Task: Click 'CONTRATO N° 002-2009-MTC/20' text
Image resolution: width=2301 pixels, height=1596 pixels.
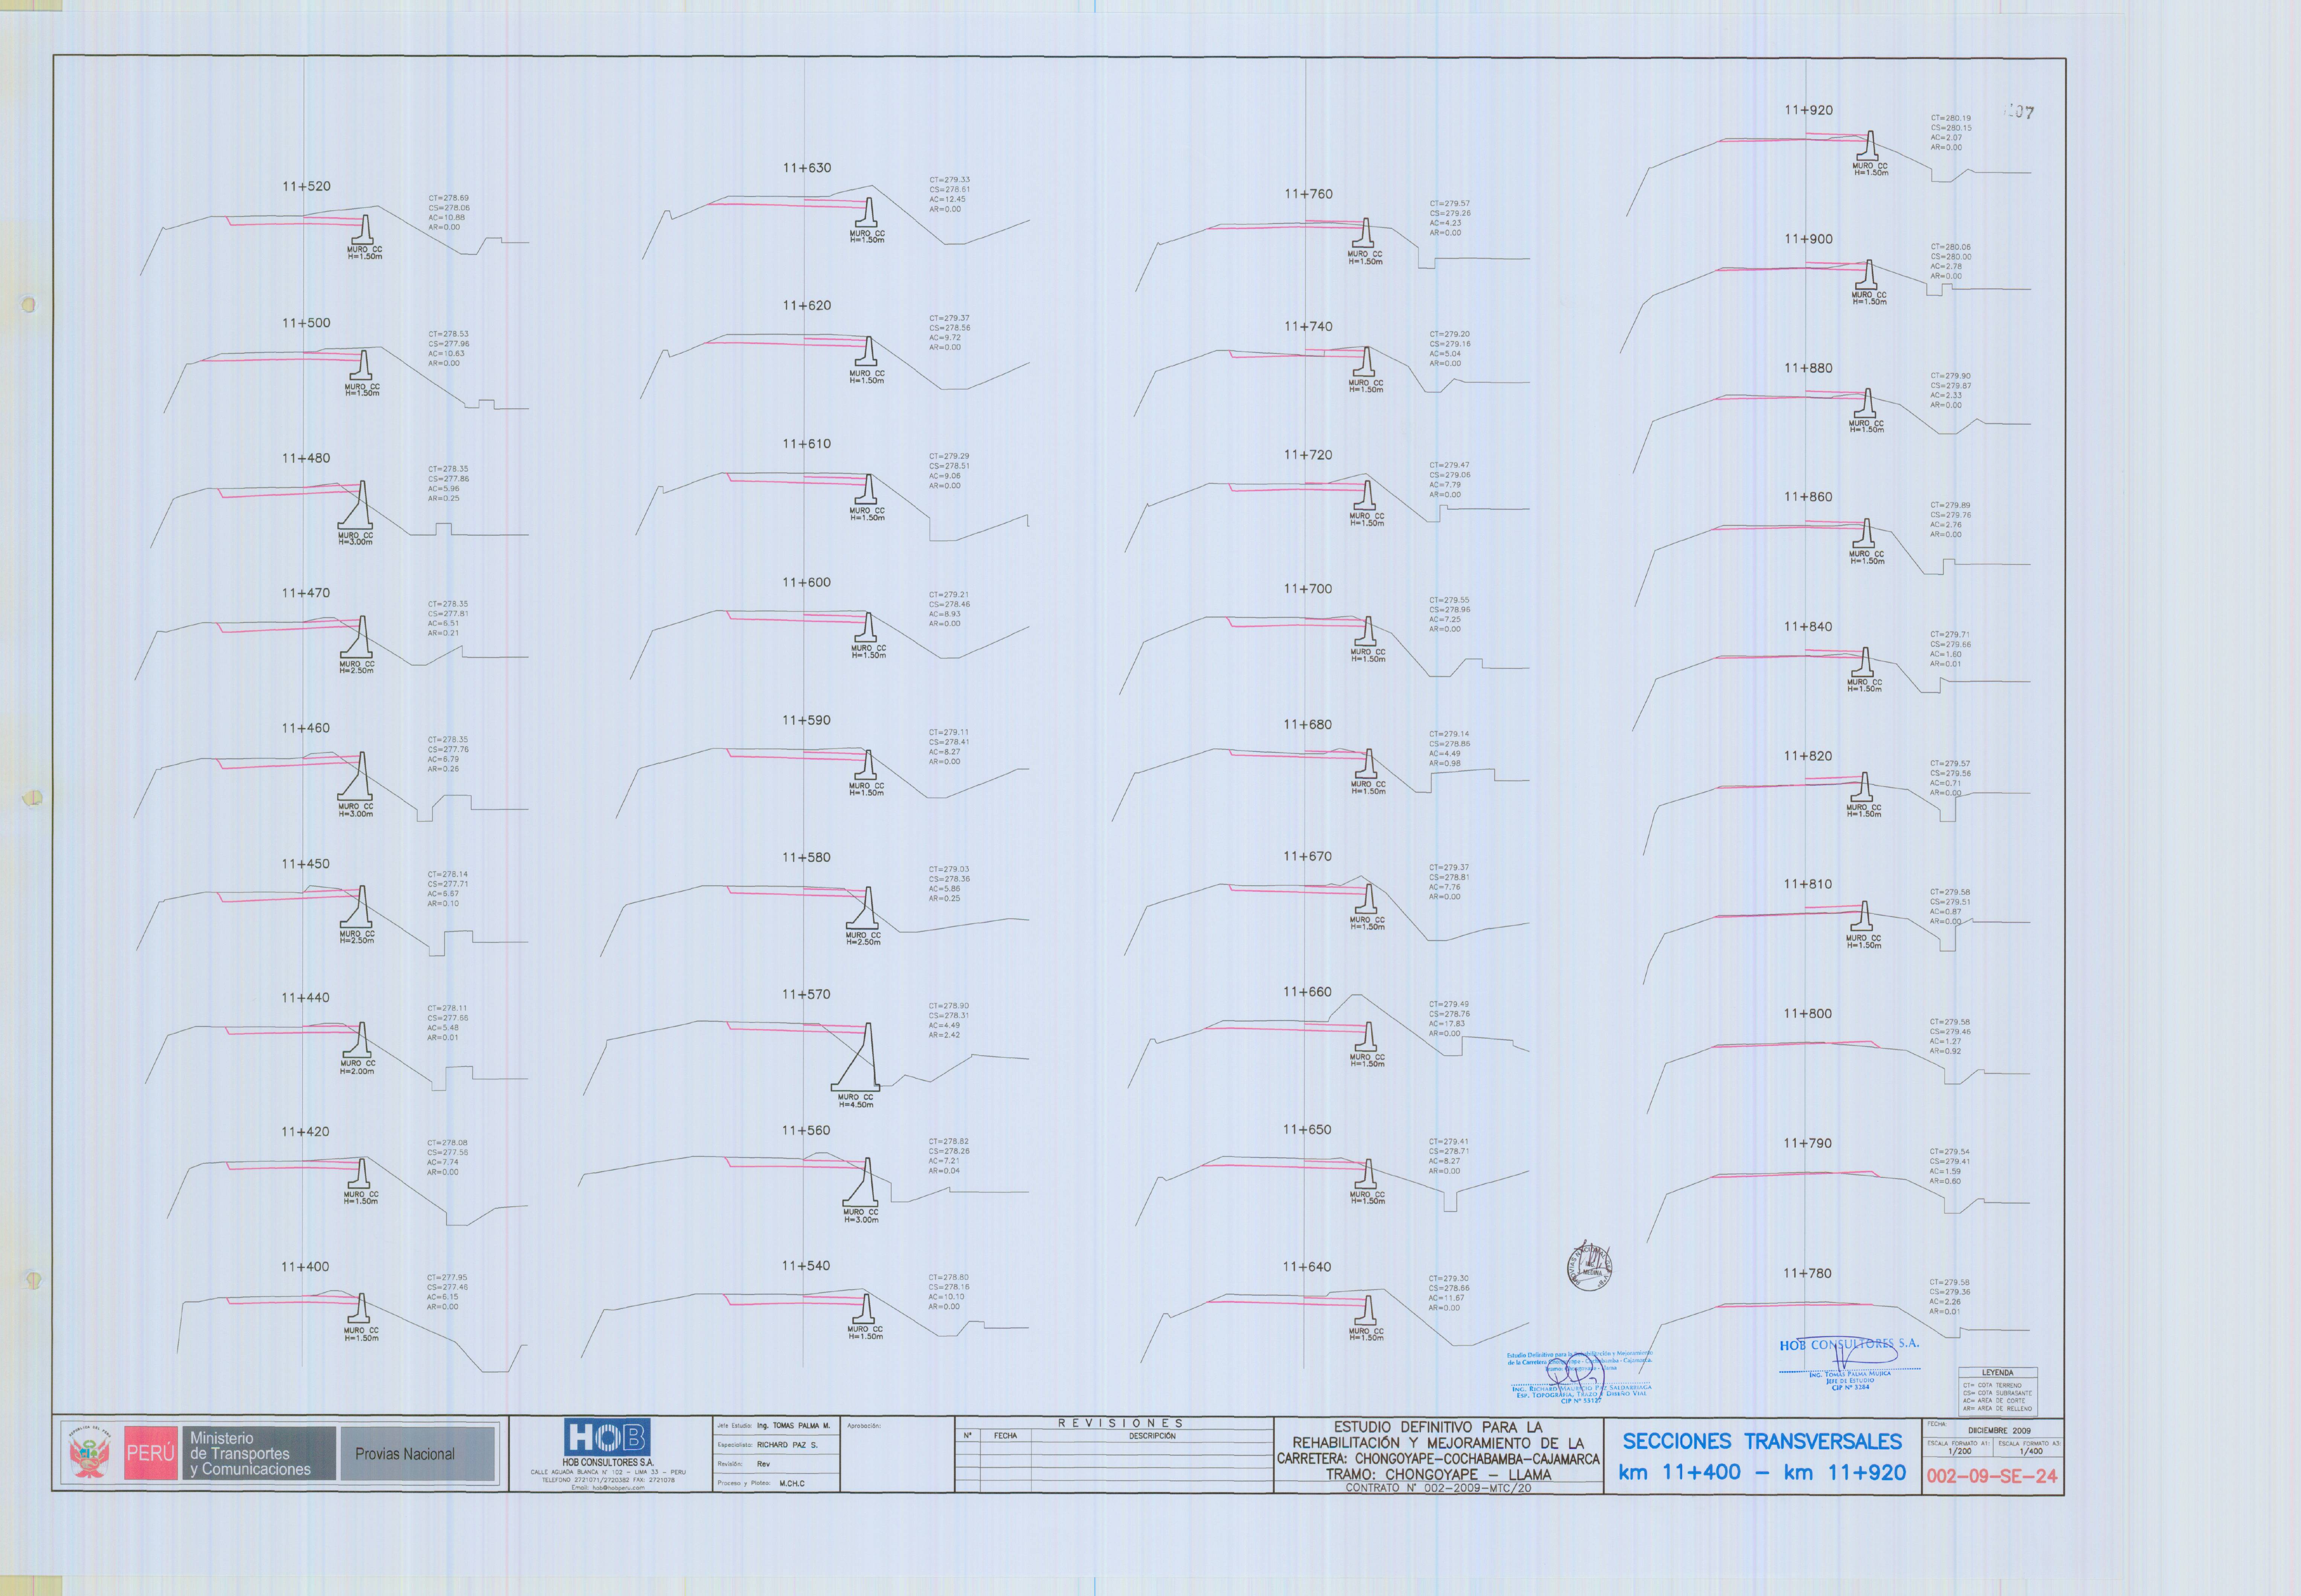Action: (1438, 1488)
